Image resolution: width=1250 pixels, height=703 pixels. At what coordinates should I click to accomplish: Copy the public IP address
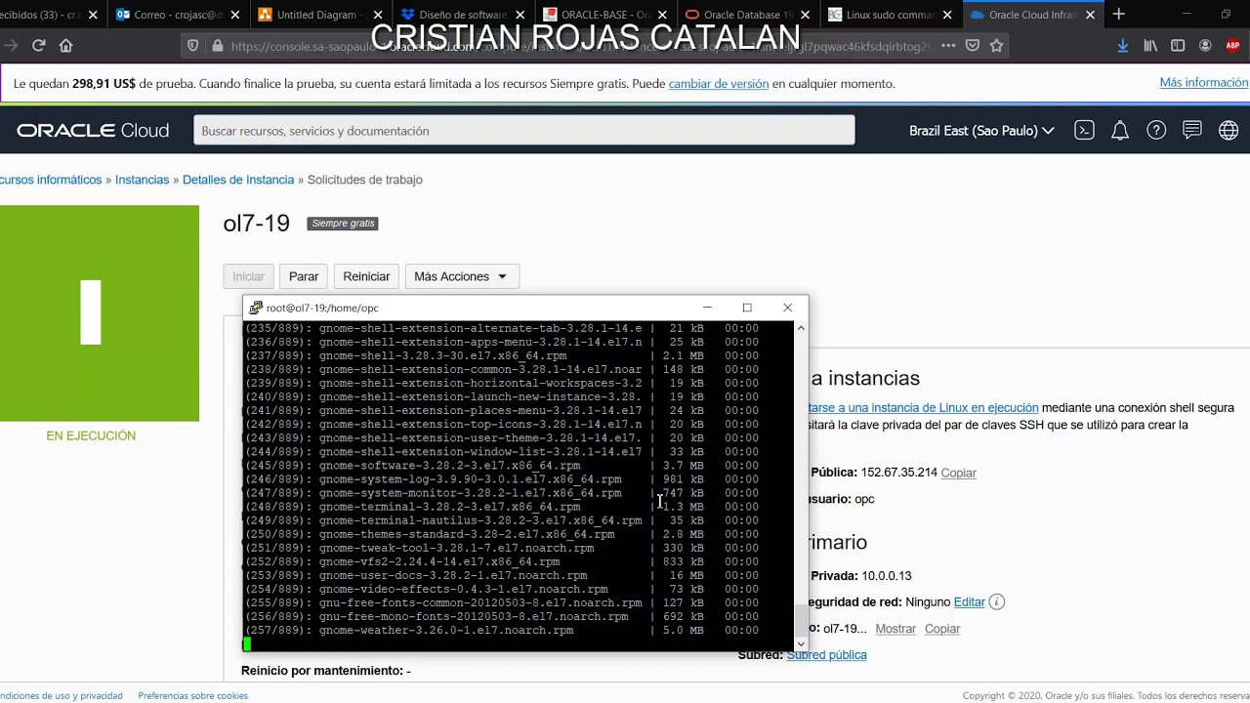(958, 473)
